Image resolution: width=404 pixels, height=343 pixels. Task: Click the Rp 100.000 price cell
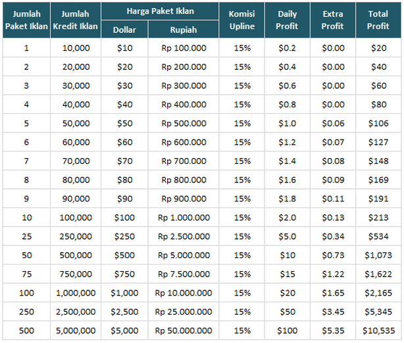(184, 48)
